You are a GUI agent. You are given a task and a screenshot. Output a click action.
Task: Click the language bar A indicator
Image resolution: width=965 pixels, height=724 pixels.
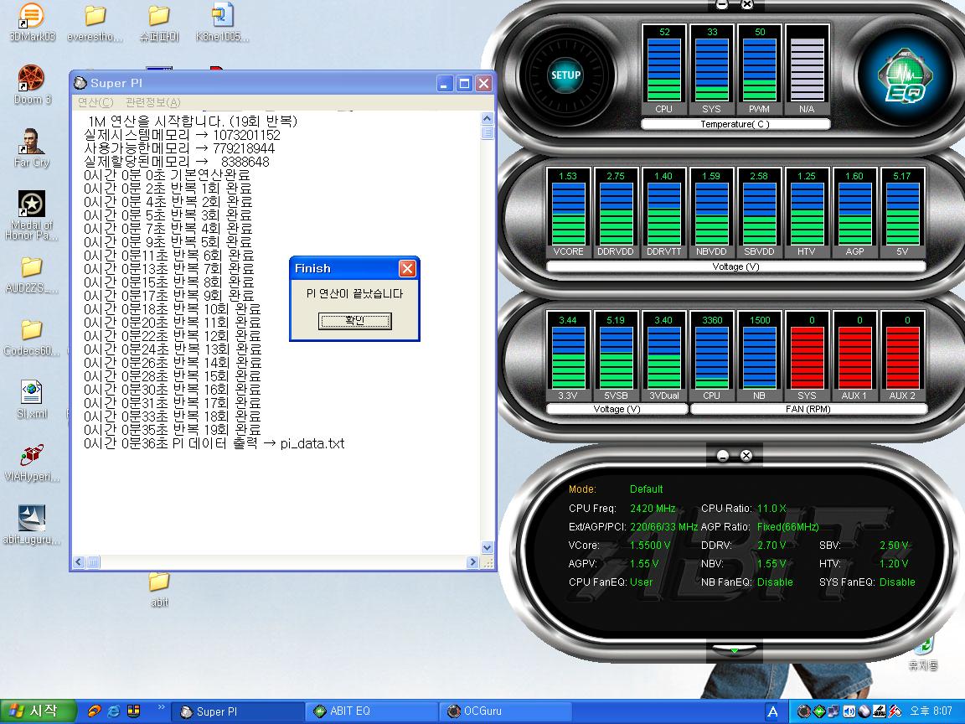[x=772, y=711]
